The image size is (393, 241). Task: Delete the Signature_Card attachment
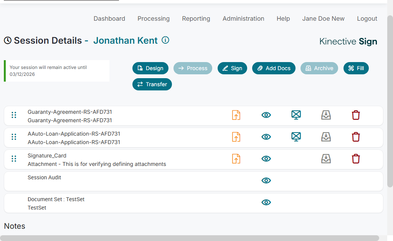click(x=356, y=159)
